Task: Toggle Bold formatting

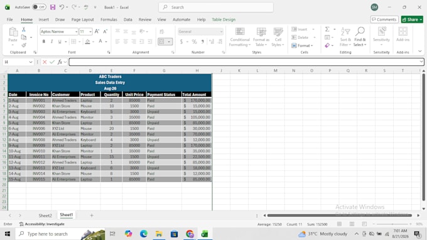Action: tap(43, 41)
